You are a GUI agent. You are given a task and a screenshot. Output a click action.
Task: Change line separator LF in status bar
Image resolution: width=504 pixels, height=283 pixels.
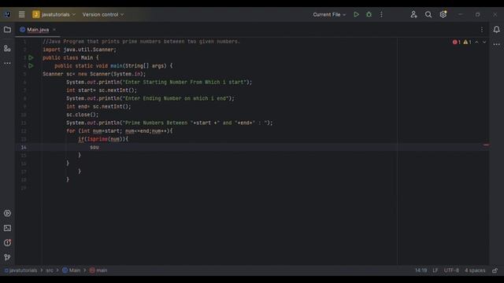click(435, 270)
